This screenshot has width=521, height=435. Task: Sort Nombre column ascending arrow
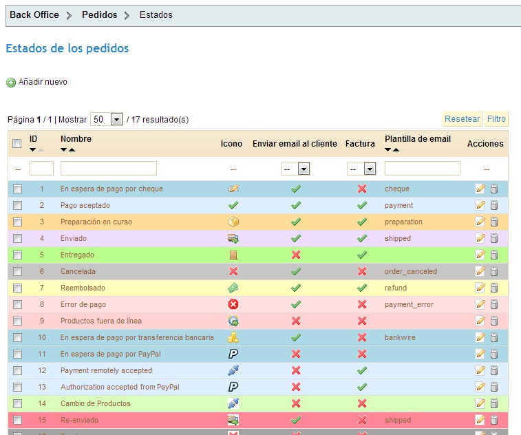coord(72,149)
